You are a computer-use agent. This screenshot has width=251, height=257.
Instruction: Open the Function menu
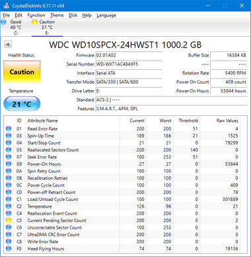[x=36, y=15]
